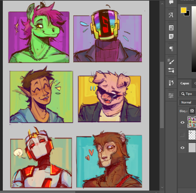Open the Paragraph panel icon
Screen dimensions: 196x193
(171, 49)
